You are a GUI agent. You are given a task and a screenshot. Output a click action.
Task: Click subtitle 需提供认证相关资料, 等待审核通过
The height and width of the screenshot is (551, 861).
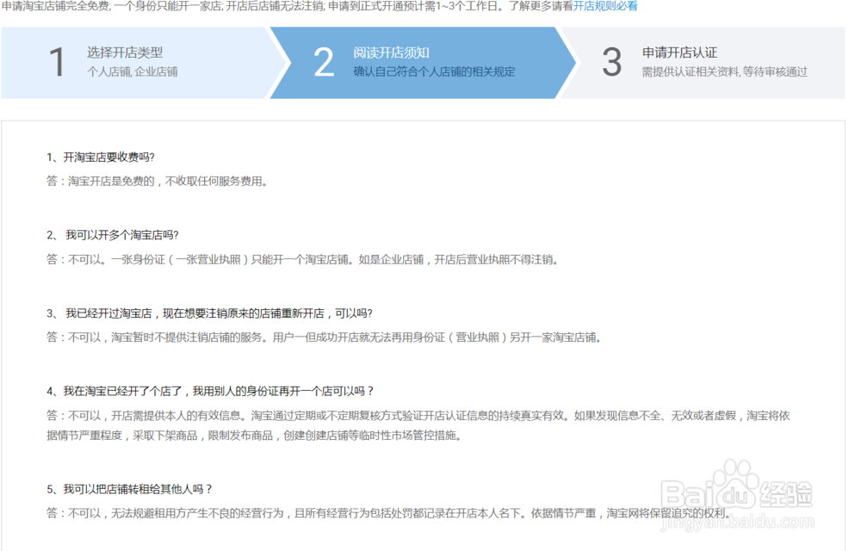click(x=724, y=72)
